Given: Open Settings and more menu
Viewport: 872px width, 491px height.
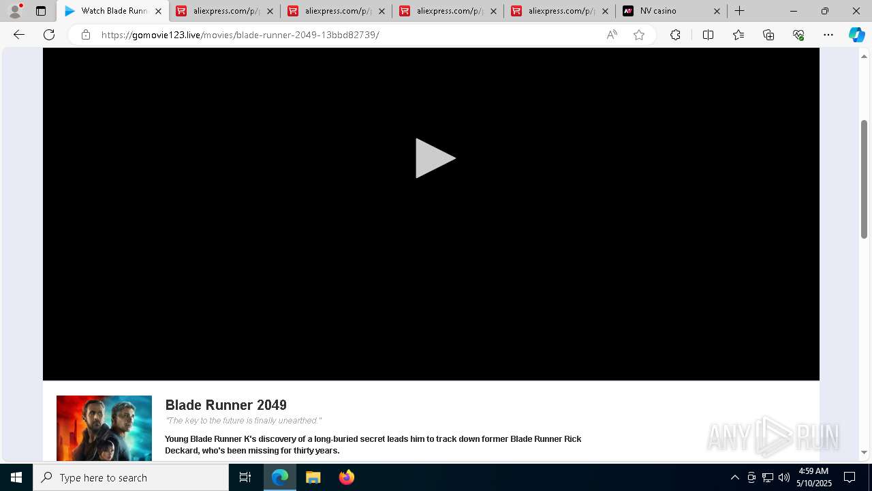Looking at the screenshot, I should [x=828, y=35].
